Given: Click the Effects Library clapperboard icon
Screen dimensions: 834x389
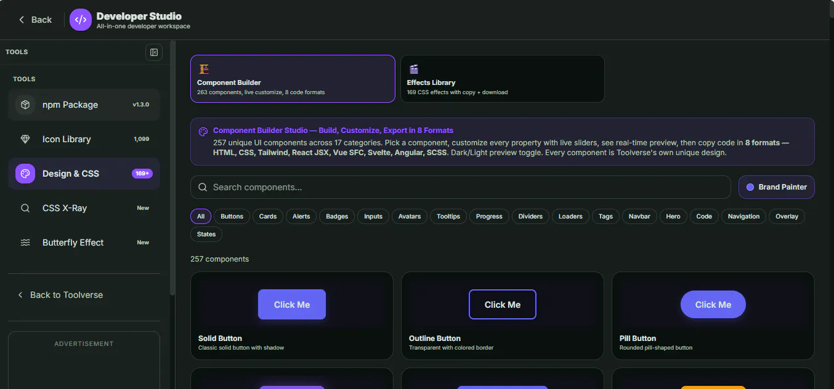Looking at the screenshot, I should 414,70.
